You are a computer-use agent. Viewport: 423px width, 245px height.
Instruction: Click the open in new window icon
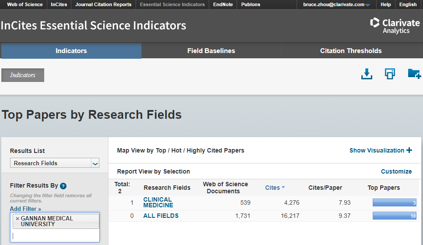(390, 74)
